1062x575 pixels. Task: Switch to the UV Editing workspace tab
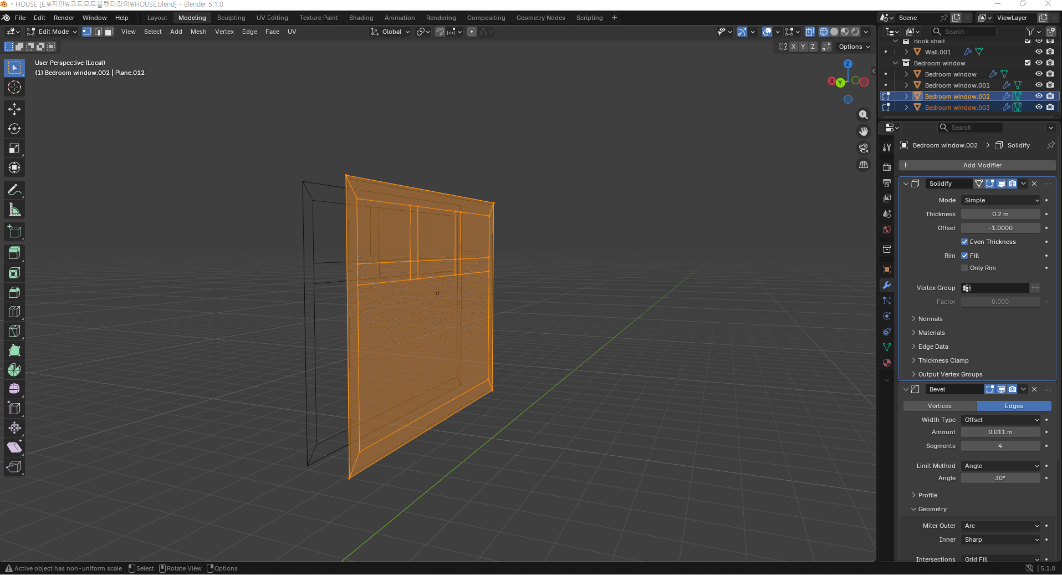[272, 18]
